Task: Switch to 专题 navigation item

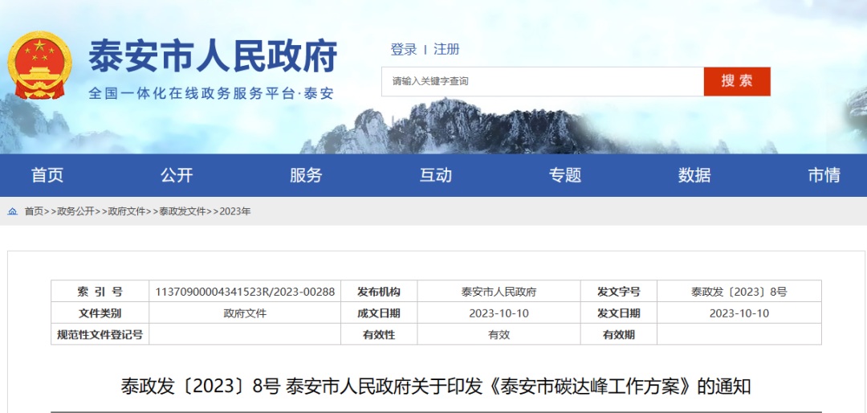Action: click(x=565, y=175)
